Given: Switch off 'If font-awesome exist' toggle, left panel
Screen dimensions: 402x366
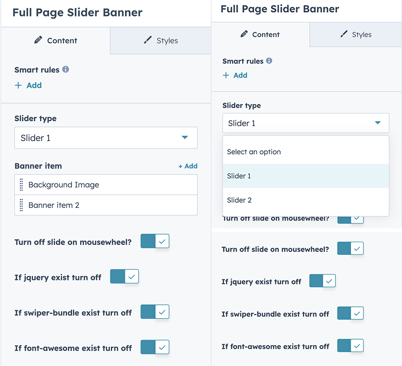Looking at the screenshot, I should [155, 347].
